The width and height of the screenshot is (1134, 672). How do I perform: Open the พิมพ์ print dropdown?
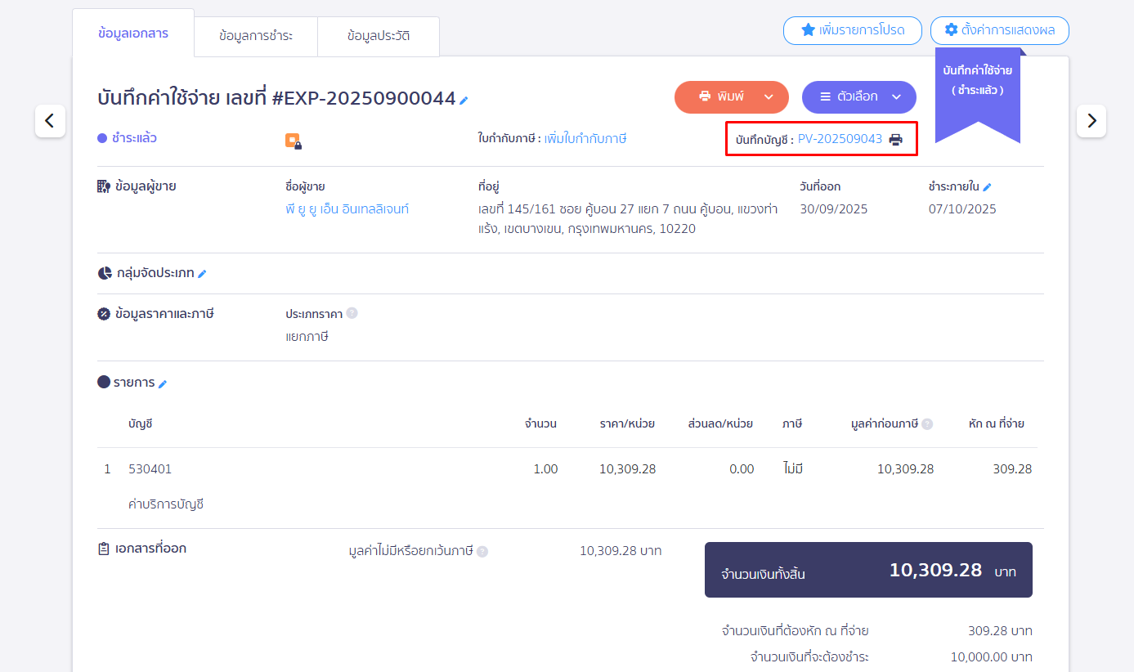pos(768,96)
